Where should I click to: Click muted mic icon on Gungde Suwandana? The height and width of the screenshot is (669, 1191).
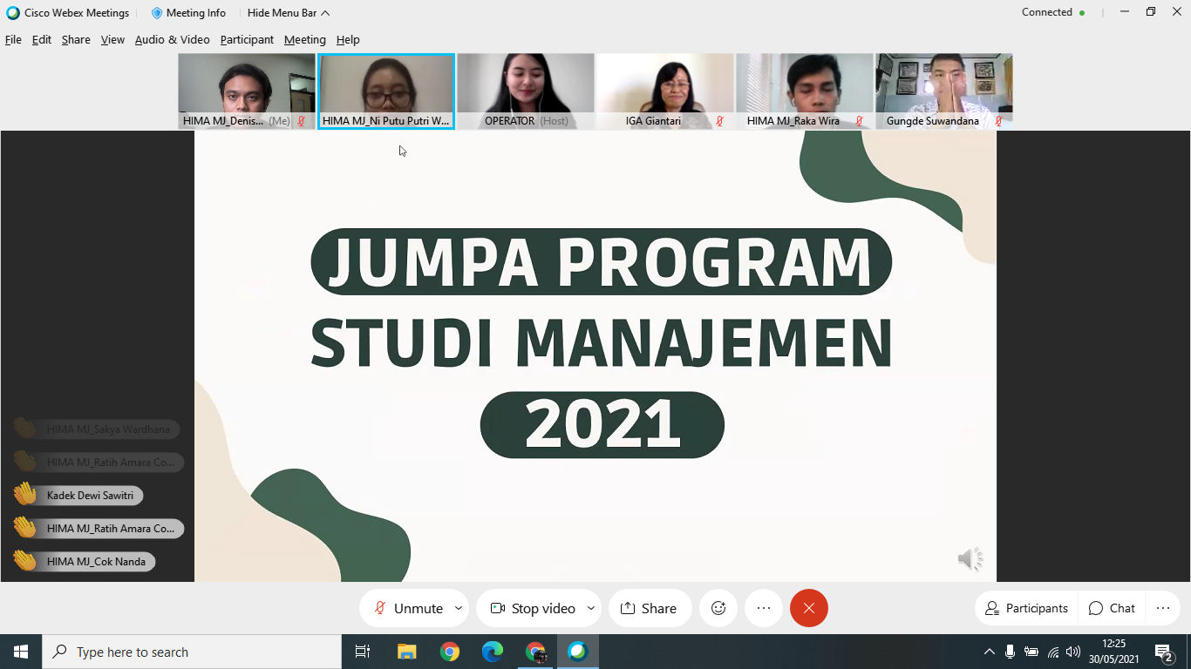point(998,121)
